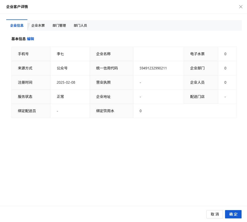247x222 pixels.
Task: Confirm with the 确定 button
Action: [x=233, y=214]
